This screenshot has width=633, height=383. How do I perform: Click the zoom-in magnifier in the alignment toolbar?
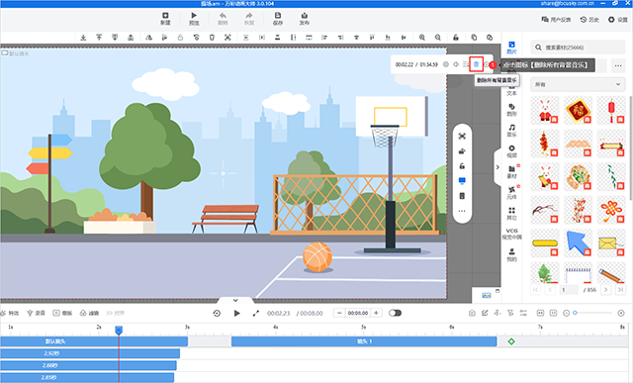(x=422, y=38)
